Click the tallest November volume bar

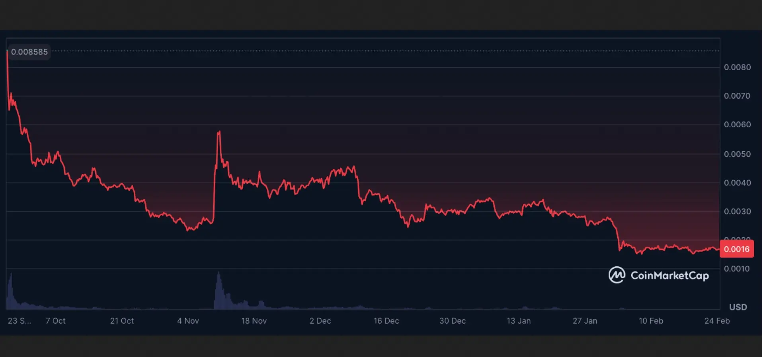[x=219, y=291]
